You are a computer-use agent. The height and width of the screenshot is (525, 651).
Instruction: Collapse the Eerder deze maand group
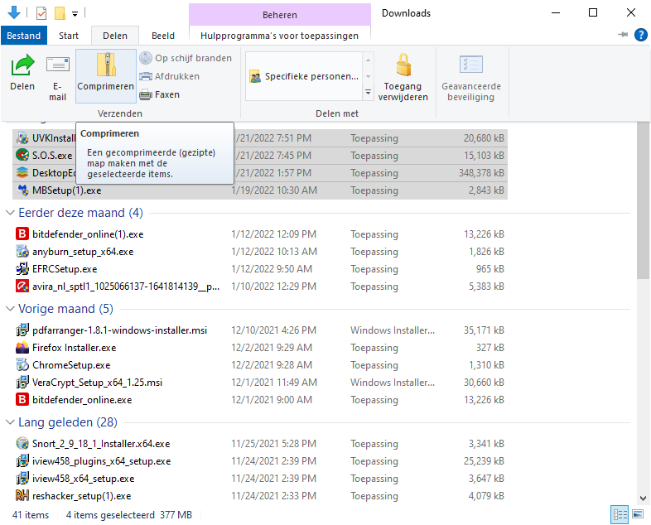10,214
